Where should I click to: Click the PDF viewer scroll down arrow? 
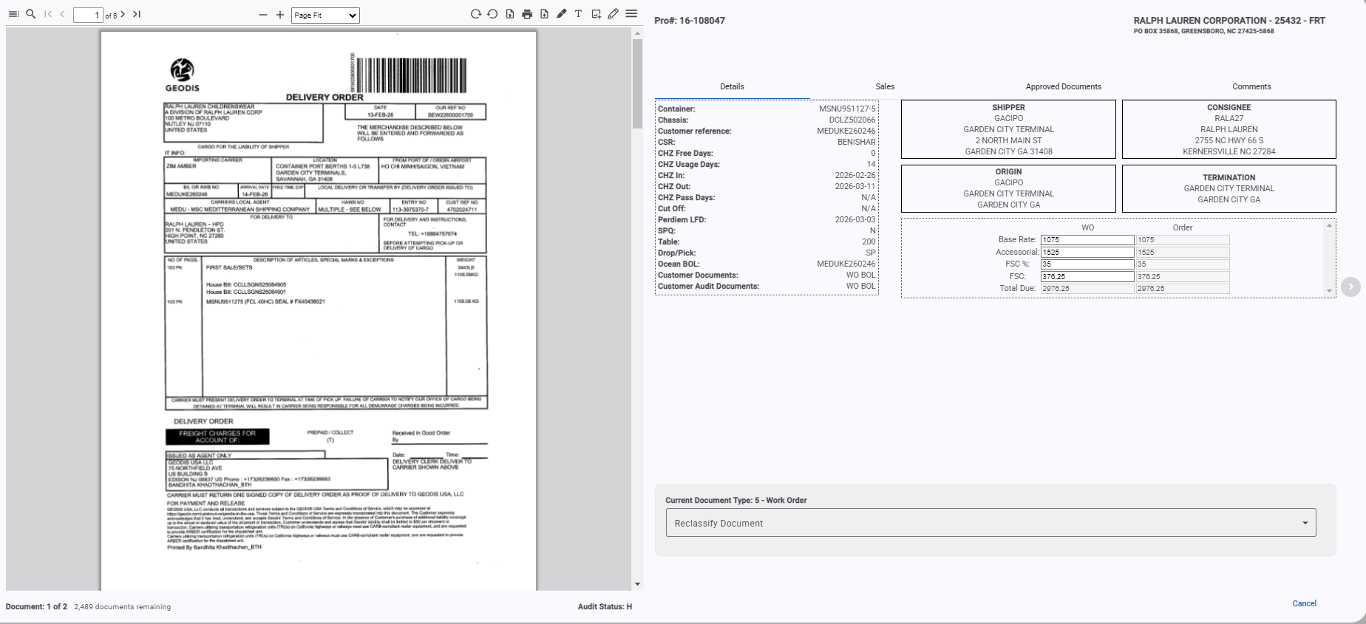click(x=637, y=585)
